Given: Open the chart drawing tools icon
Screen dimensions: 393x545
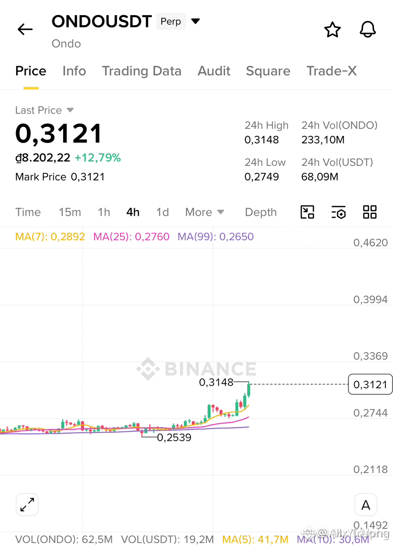Looking at the screenshot, I should click(x=307, y=212).
